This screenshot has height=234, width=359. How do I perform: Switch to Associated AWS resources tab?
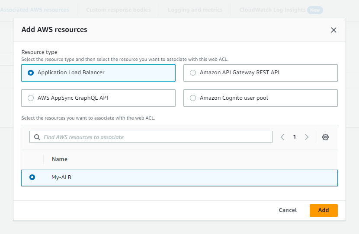tap(35, 10)
